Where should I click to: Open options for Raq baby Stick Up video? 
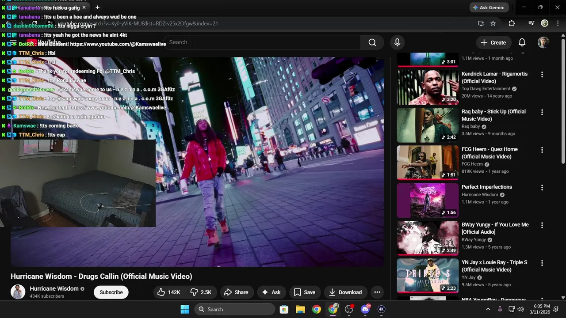point(542,112)
